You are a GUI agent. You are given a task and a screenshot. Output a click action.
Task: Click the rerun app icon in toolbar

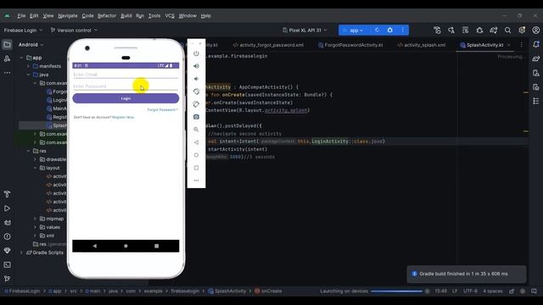(377, 30)
